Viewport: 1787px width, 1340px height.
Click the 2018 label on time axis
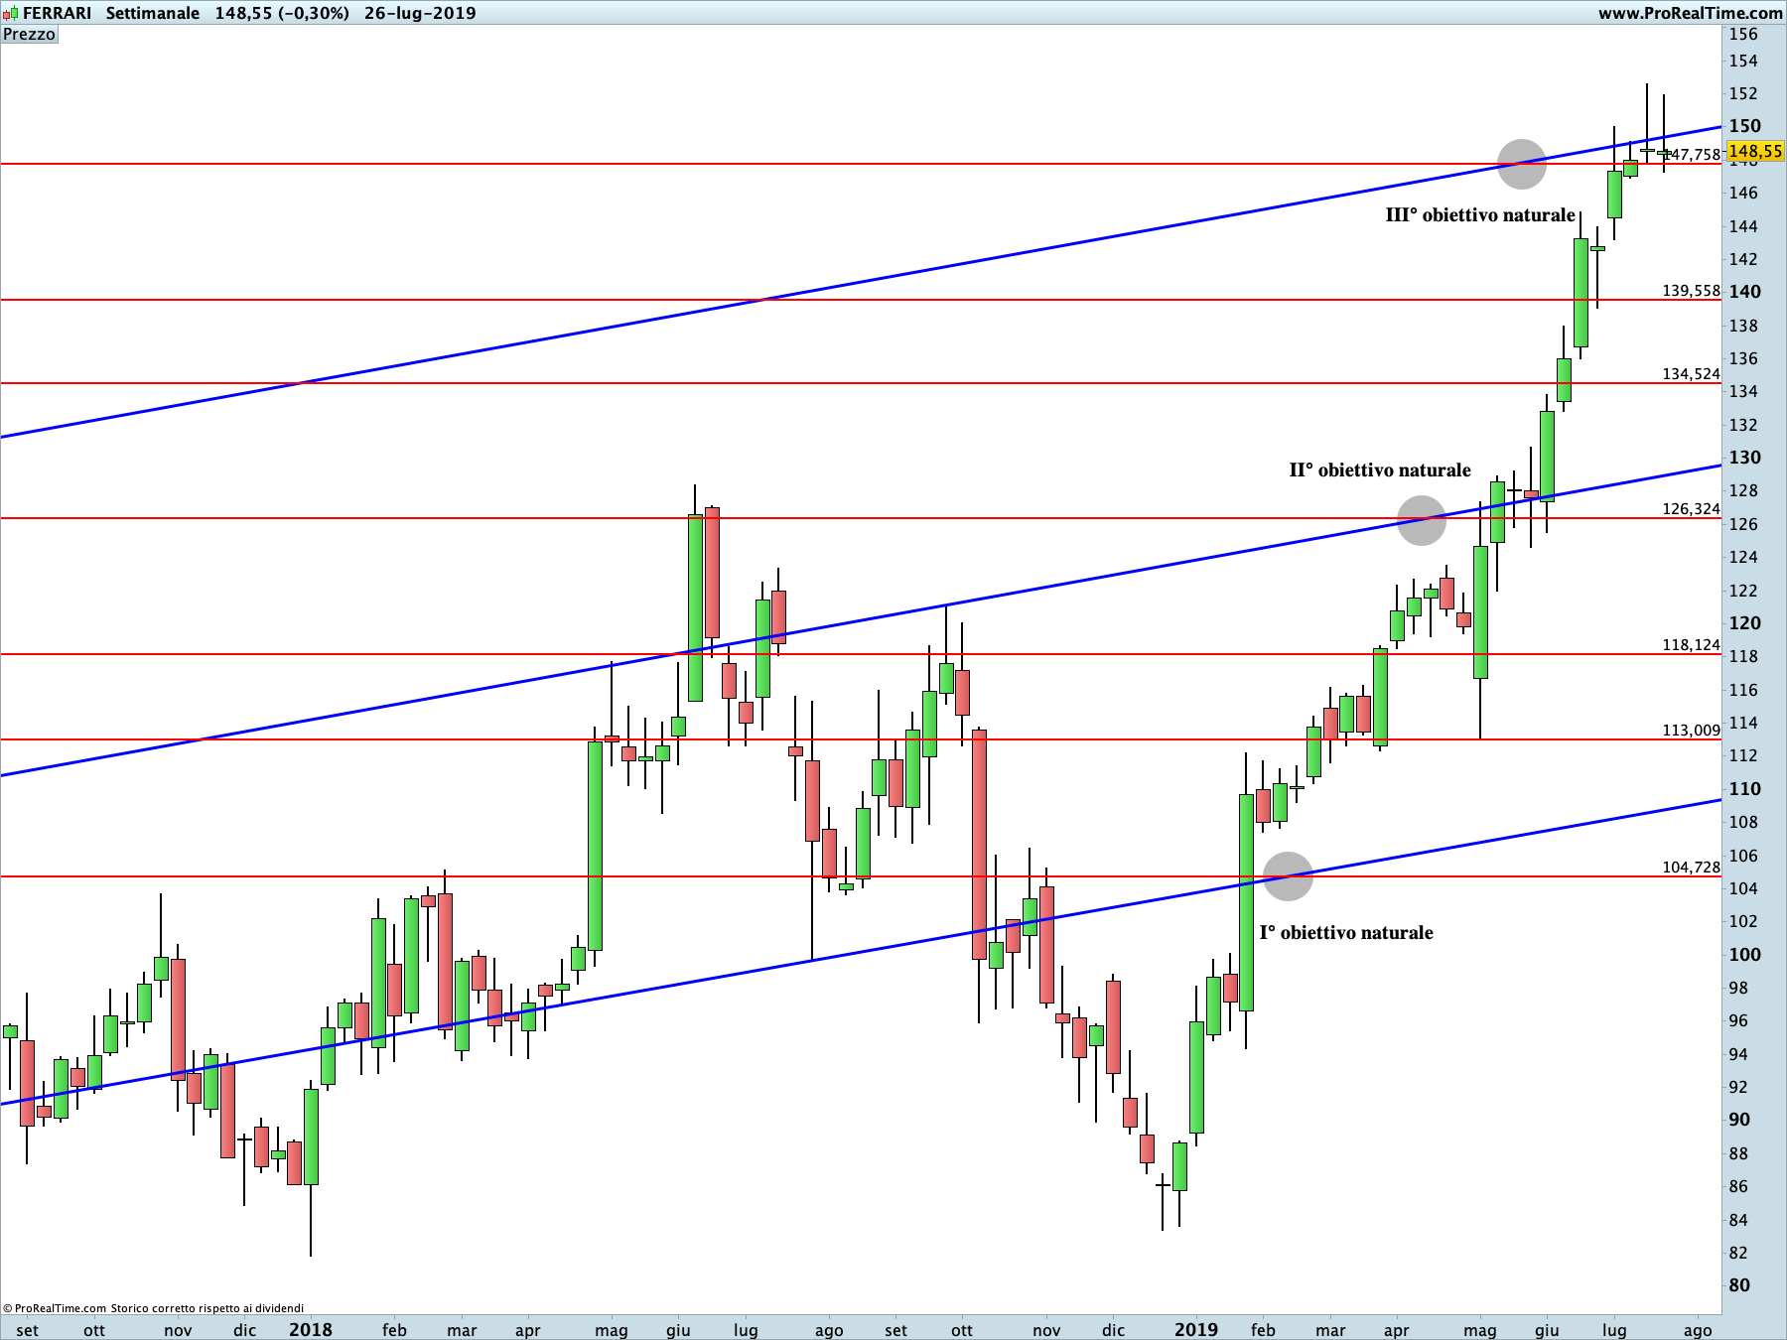(311, 1329)
